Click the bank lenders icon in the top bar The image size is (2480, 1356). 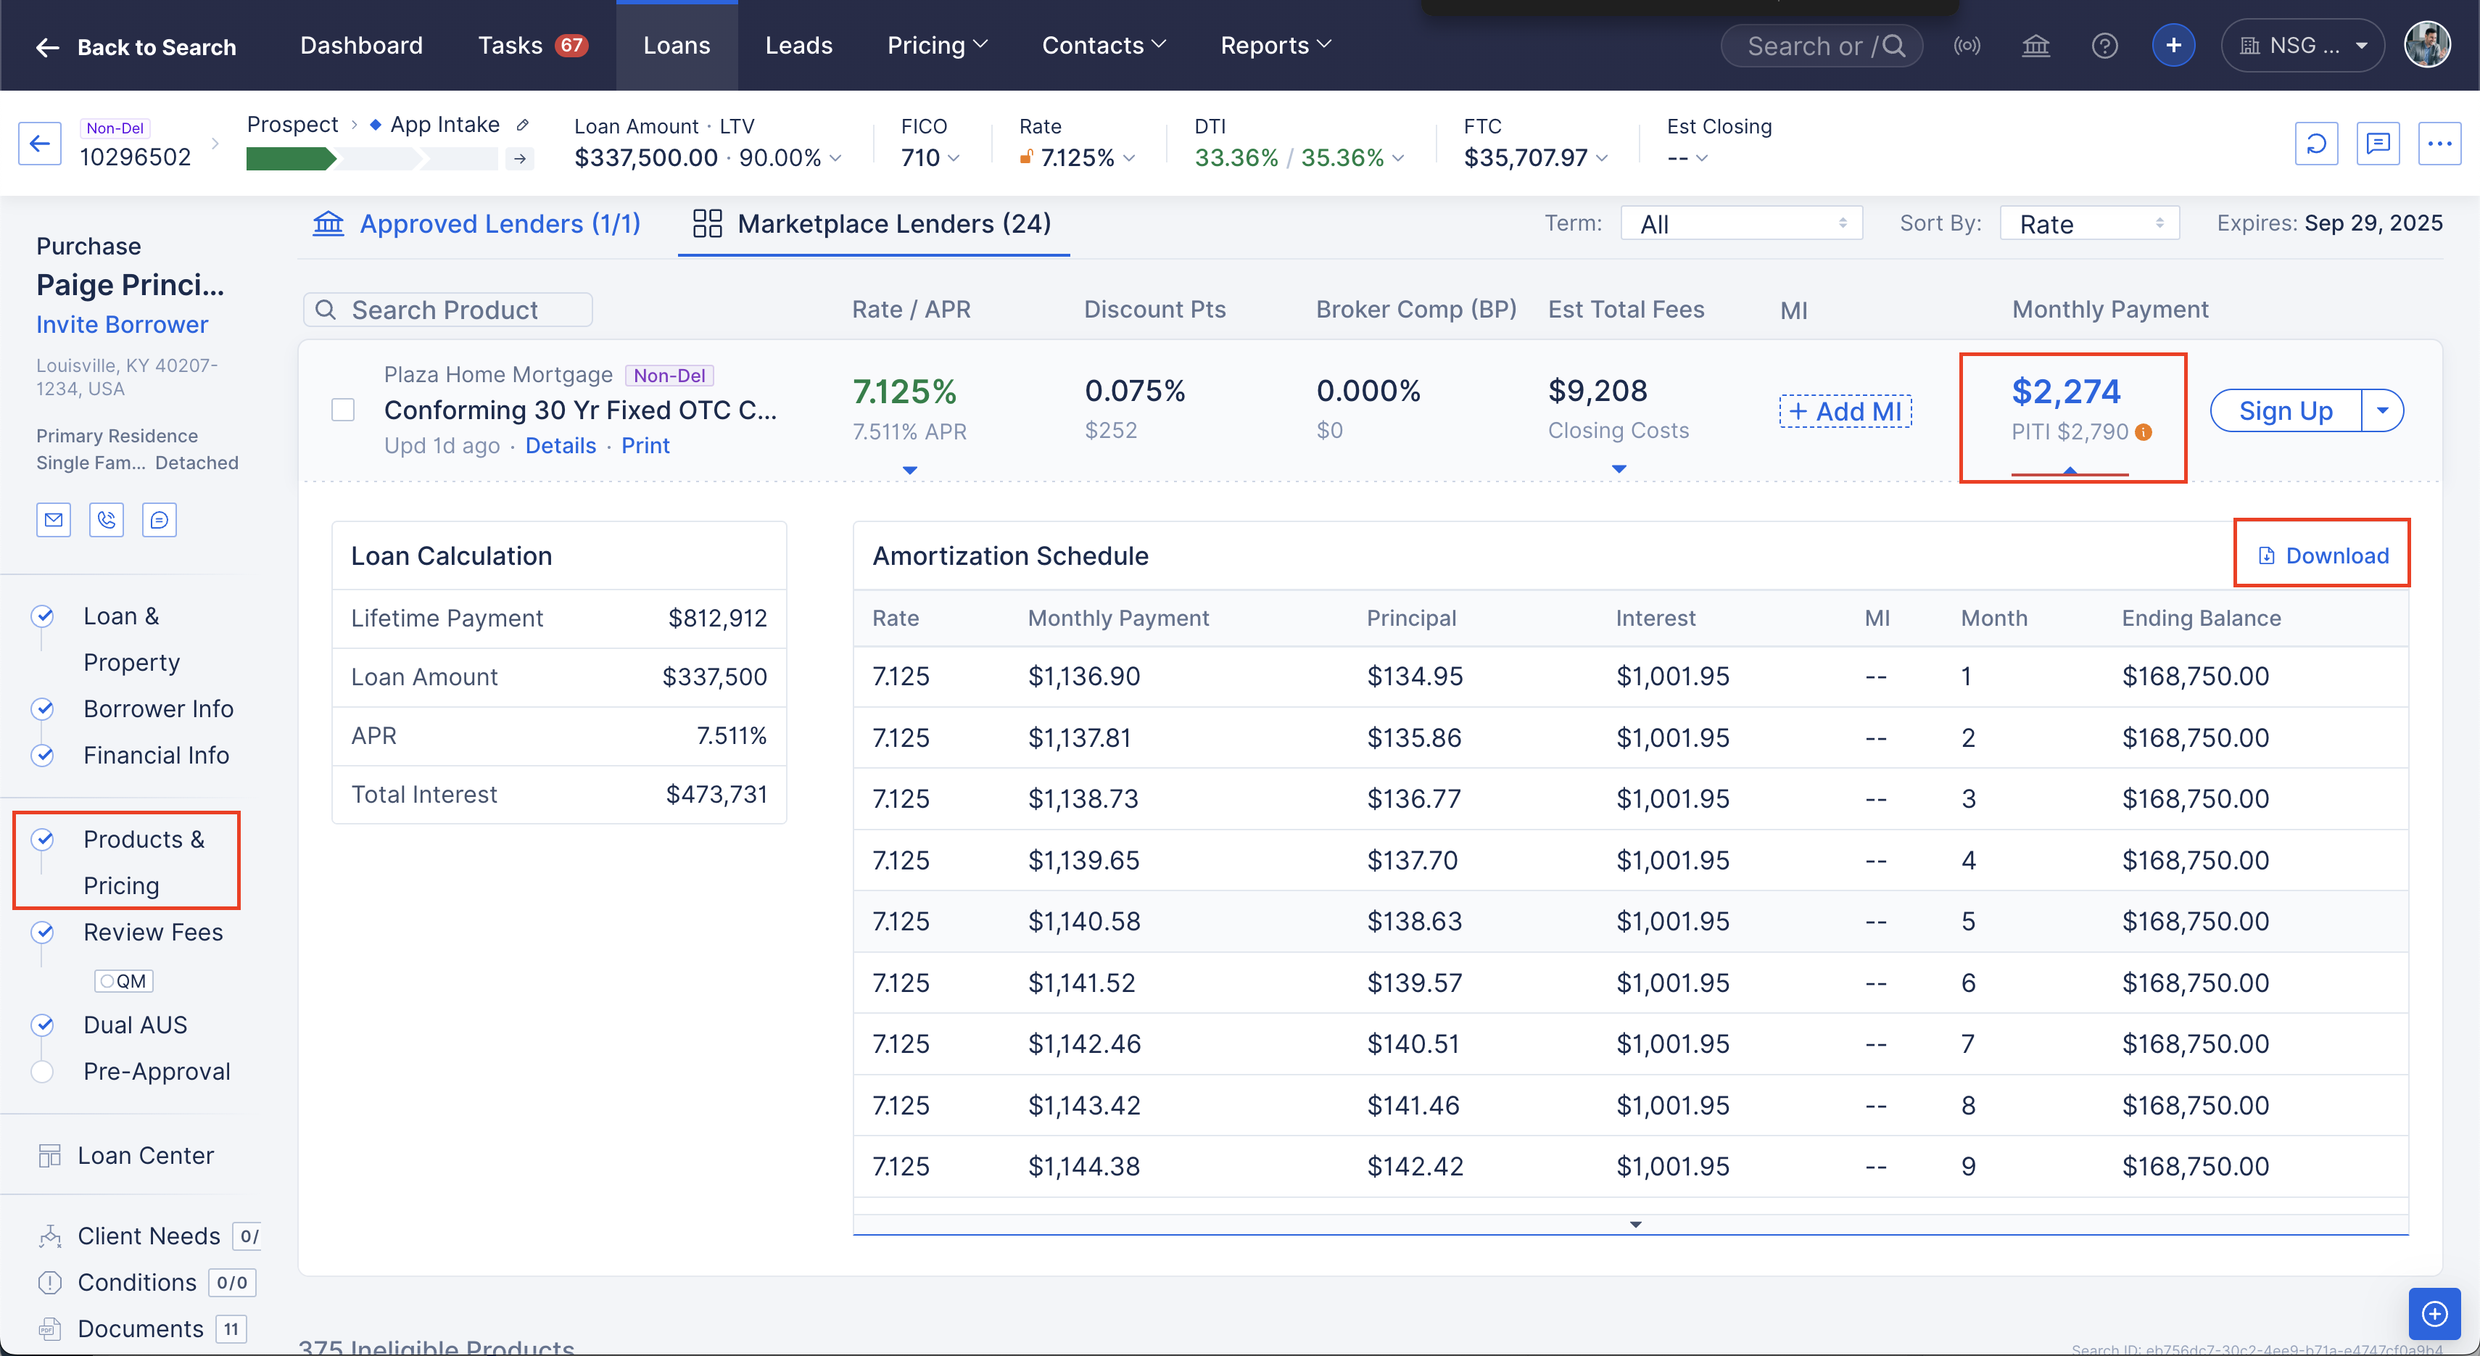2035,44
